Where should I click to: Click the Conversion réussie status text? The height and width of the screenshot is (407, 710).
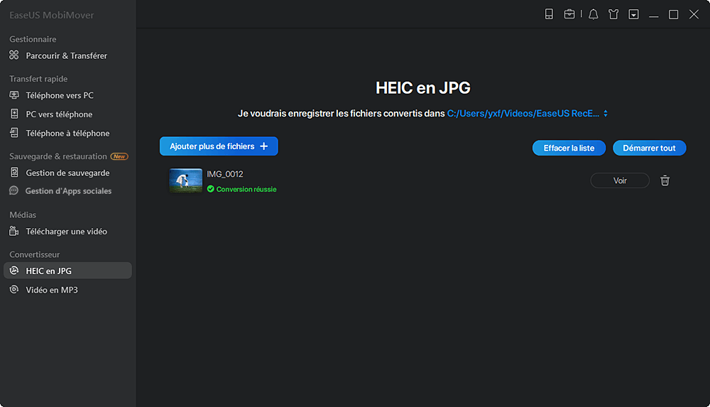246,189
